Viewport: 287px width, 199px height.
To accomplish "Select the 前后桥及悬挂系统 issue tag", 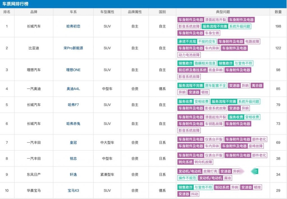I will pyautogui.click(x=192, y=70).
